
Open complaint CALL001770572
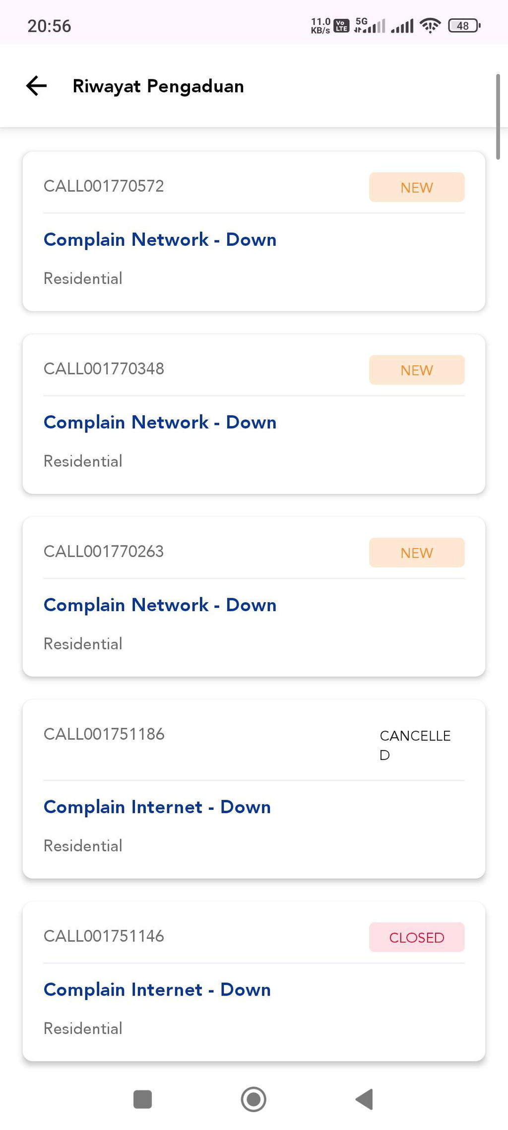point(254,231)
